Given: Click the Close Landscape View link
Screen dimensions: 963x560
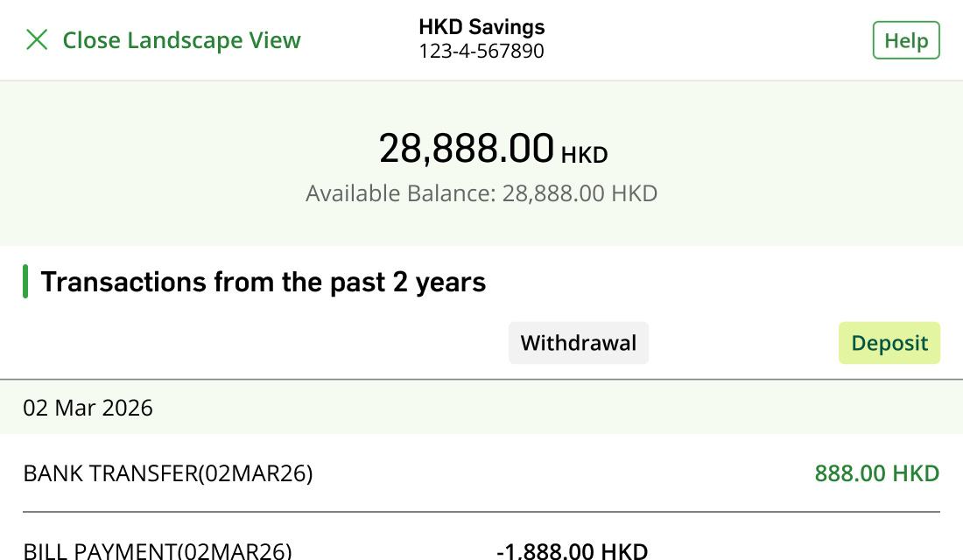Looking at the screenshot, I should point(181,40).
